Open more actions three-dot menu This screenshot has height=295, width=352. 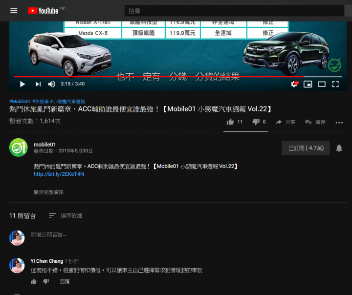tap(339, 123)
